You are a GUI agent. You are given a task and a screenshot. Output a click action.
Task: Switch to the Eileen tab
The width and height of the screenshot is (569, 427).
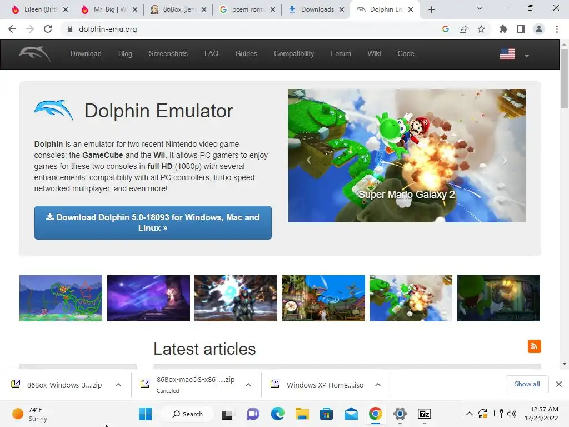[x=40, y=9]
